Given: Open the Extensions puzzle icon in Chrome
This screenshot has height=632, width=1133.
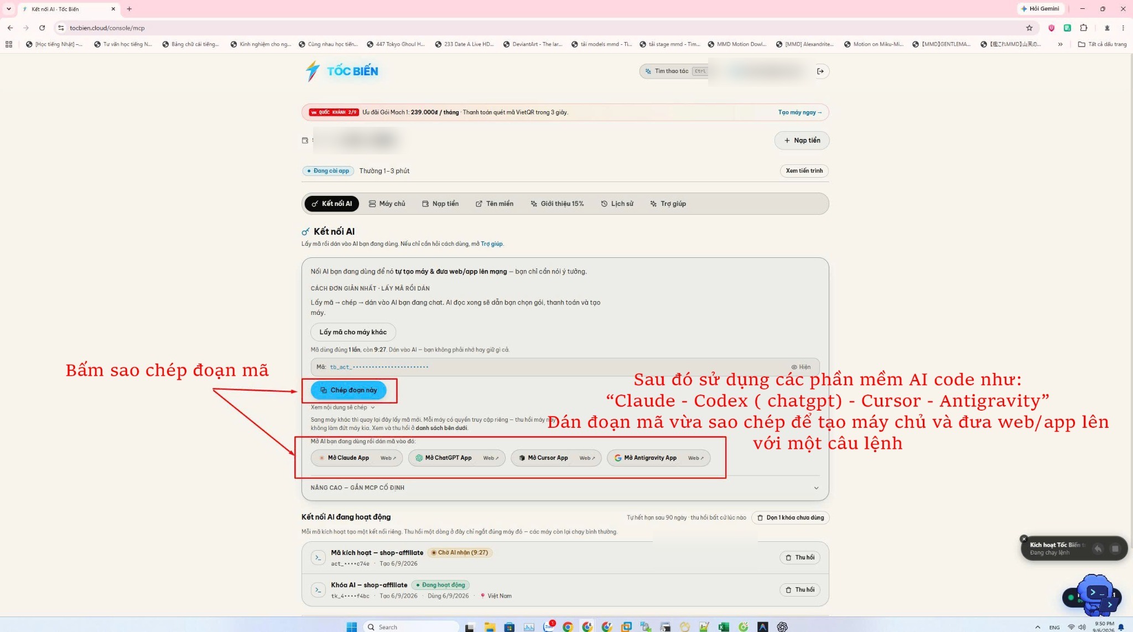Looking at the screenshot, I should pos(1084,28).
